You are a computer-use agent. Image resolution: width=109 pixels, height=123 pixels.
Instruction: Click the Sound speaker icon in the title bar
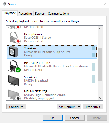tap(4, 4)
